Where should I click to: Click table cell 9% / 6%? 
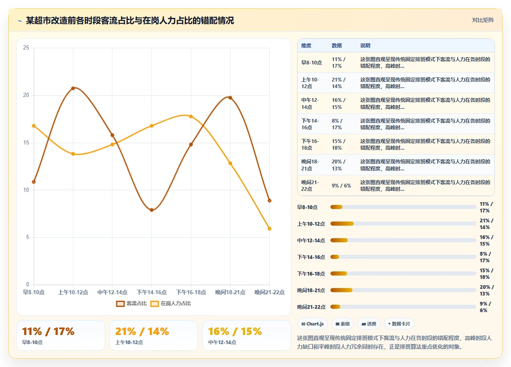pos(341,186)
